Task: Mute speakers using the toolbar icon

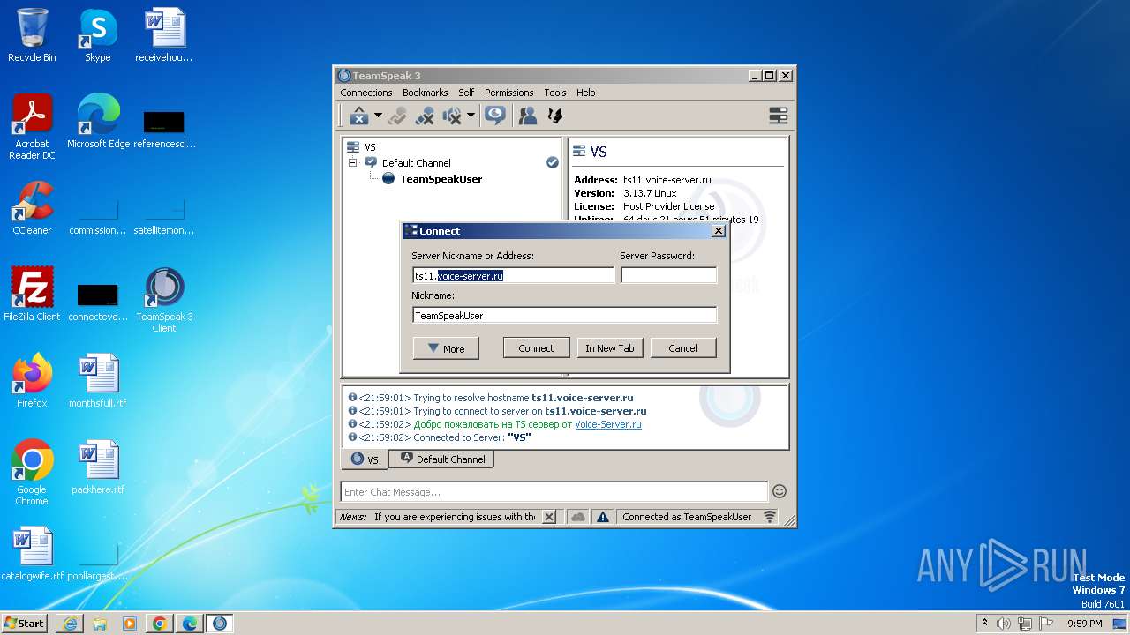Action: 452,116
